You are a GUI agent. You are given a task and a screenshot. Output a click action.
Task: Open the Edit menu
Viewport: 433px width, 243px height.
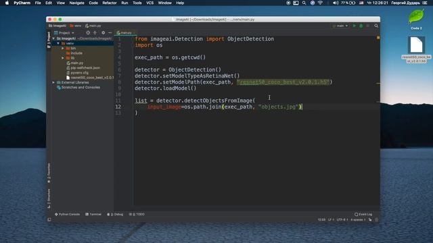tap(49, 3)
